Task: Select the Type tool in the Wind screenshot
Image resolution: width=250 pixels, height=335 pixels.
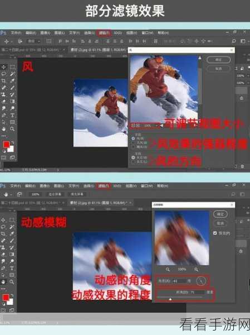Action: [12, 115]
